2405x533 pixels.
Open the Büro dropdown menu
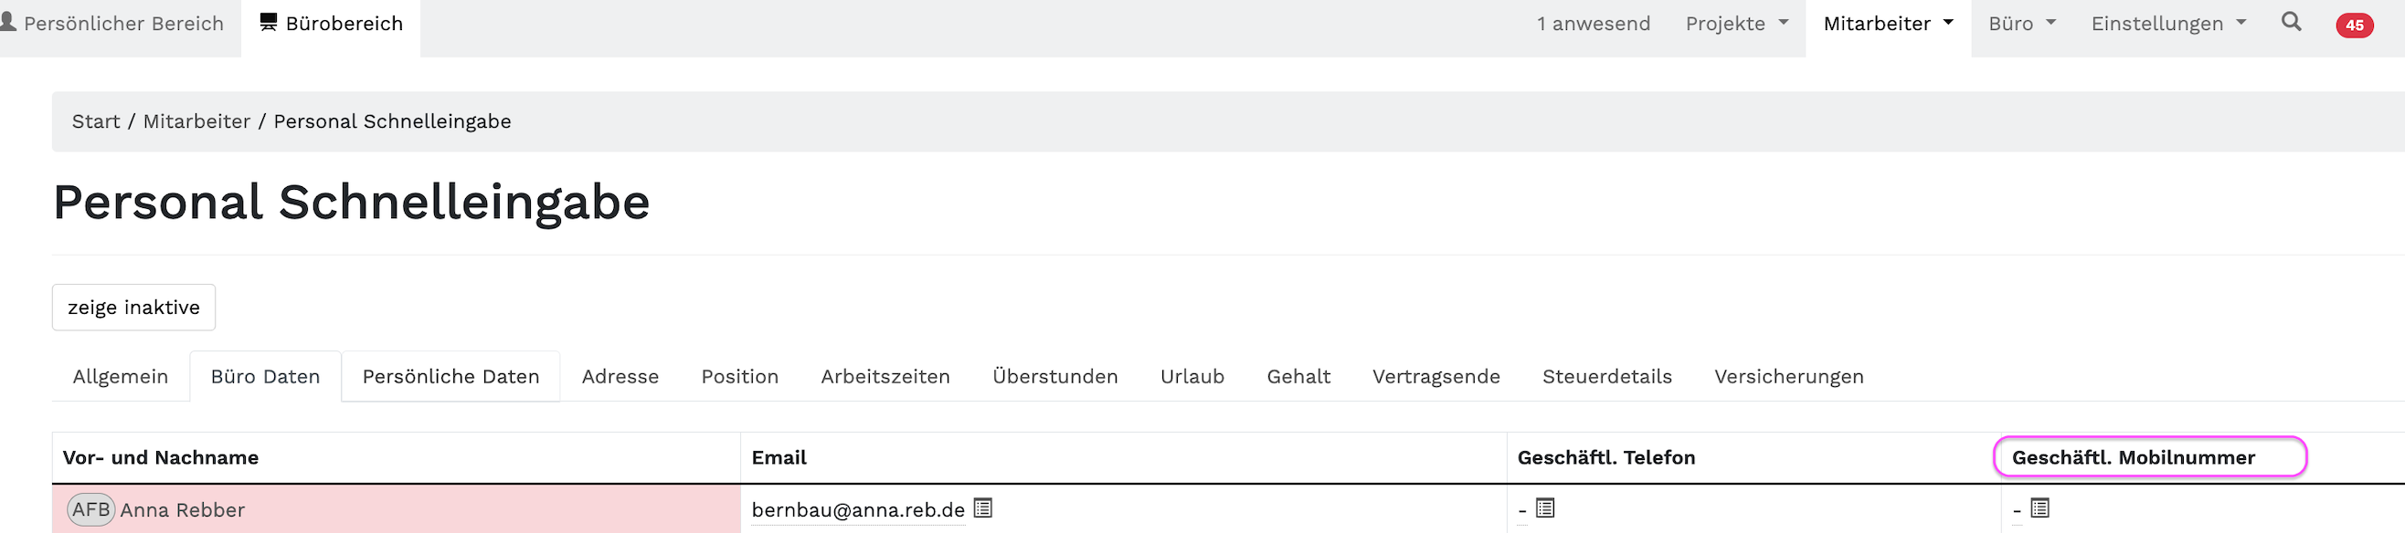tap(2021, 24)
